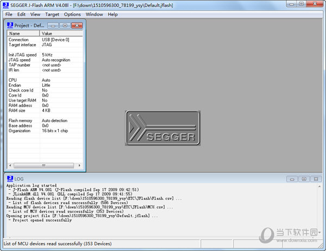Open the View menu
The width and height of the screenshot is (326, 251).
pos(35,14)
